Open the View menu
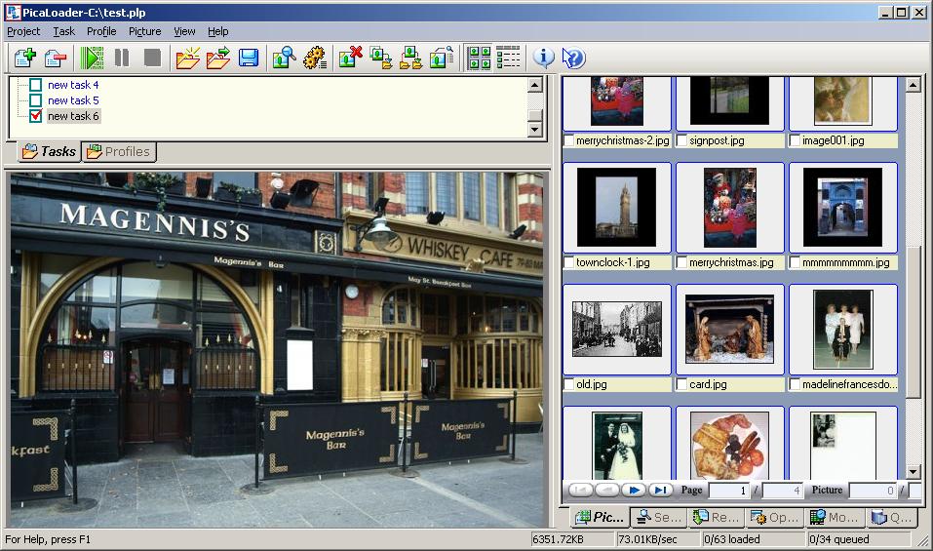 (184, 31)
